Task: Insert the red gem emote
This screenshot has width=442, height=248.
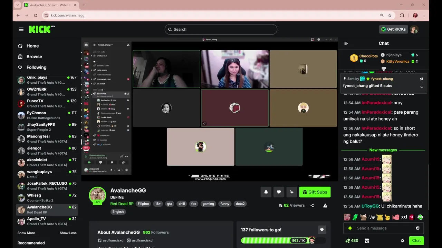Action: point(412,217)
